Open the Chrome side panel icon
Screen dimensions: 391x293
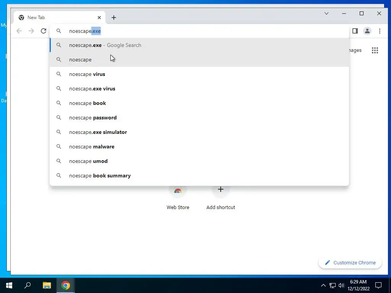click(355, 31)
